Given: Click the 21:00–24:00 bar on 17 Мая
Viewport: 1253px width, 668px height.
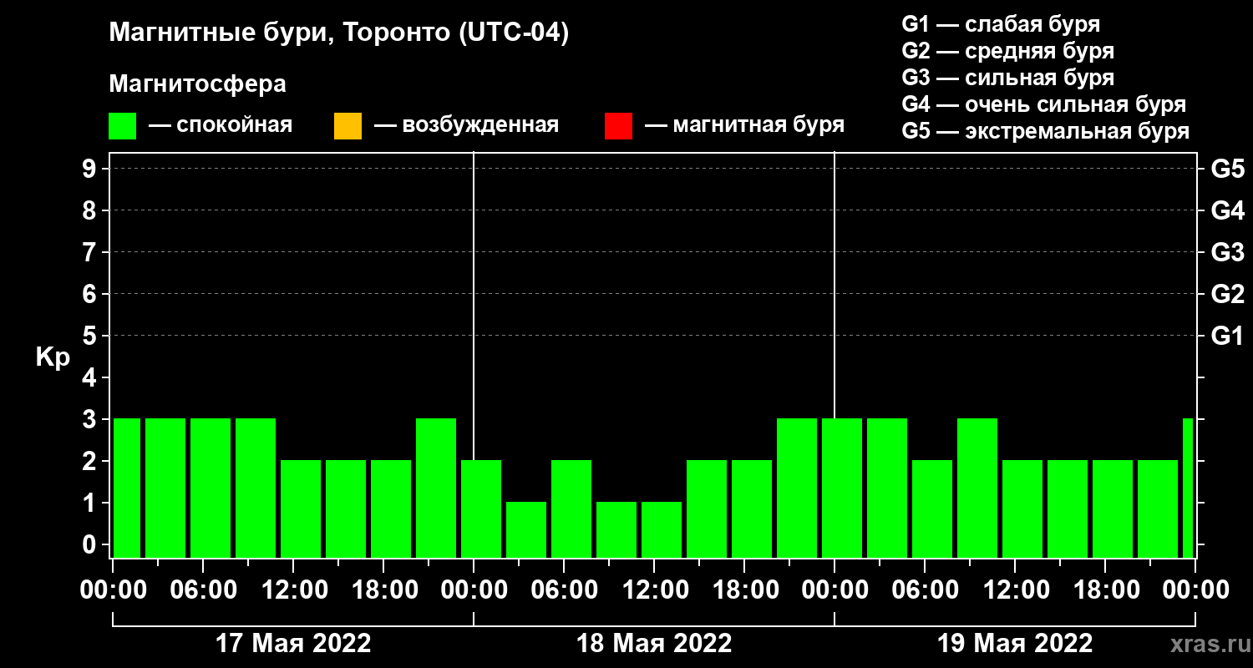Looking at the screenshot, I should 436,488.
